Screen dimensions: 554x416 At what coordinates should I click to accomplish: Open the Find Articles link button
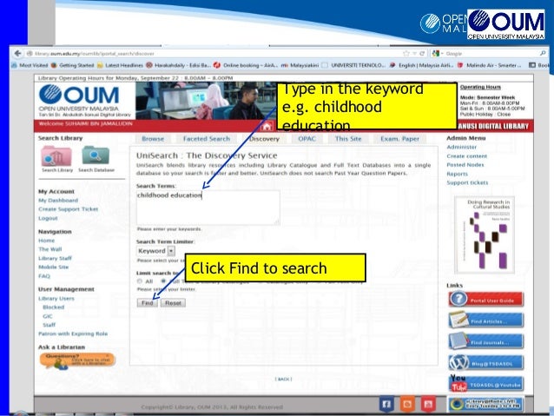click(485, 320)
